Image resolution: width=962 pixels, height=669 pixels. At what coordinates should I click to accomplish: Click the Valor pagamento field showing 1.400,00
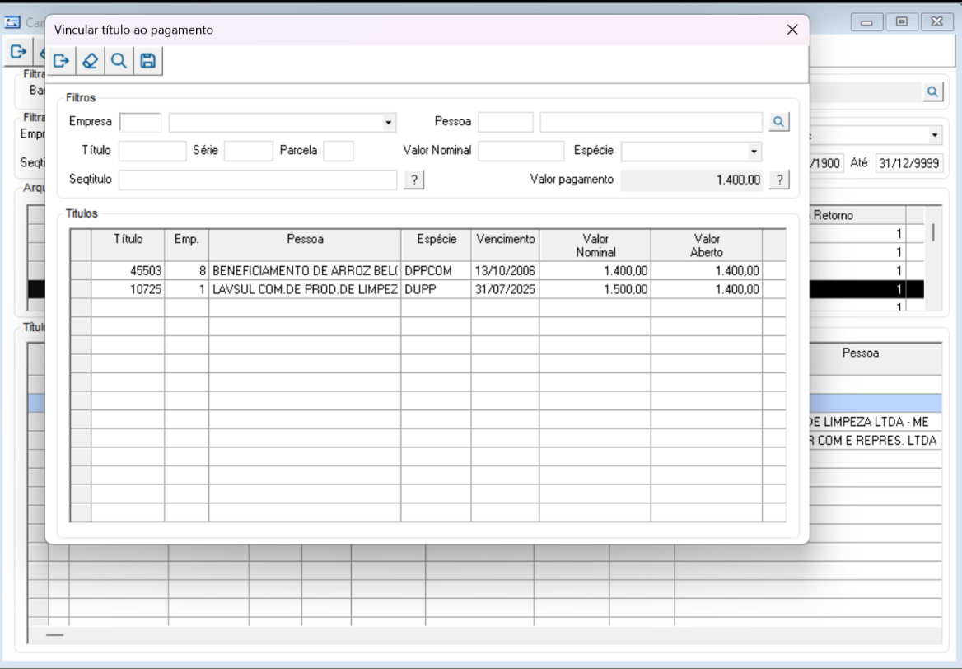pos(692,180)
